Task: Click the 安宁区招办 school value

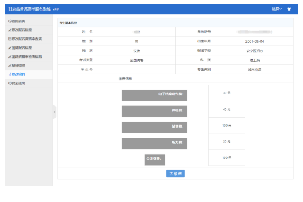Action: [254, 51]
